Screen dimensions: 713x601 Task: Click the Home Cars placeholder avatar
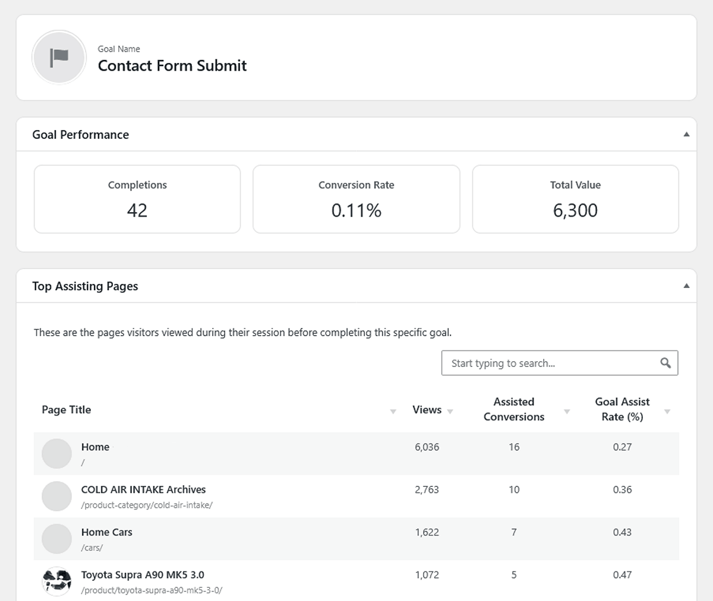tap(56, 539)
